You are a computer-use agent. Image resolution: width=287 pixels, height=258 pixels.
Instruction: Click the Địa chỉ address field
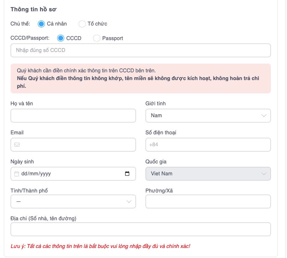[140, 229]
